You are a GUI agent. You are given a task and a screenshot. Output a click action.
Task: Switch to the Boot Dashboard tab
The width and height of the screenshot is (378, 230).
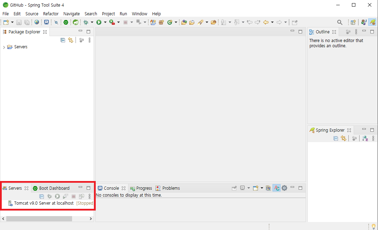tap(52, 188)
